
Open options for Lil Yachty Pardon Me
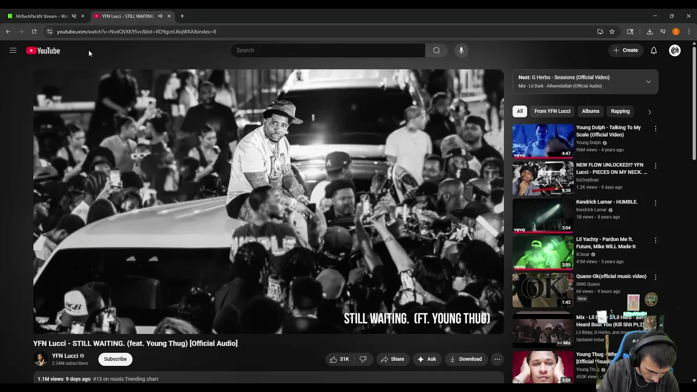[x=655, y=240]
